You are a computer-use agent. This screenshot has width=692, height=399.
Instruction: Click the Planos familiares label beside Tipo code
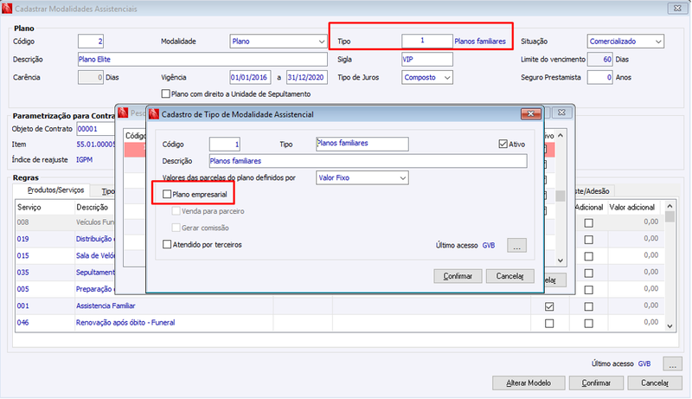coord(480,41)
